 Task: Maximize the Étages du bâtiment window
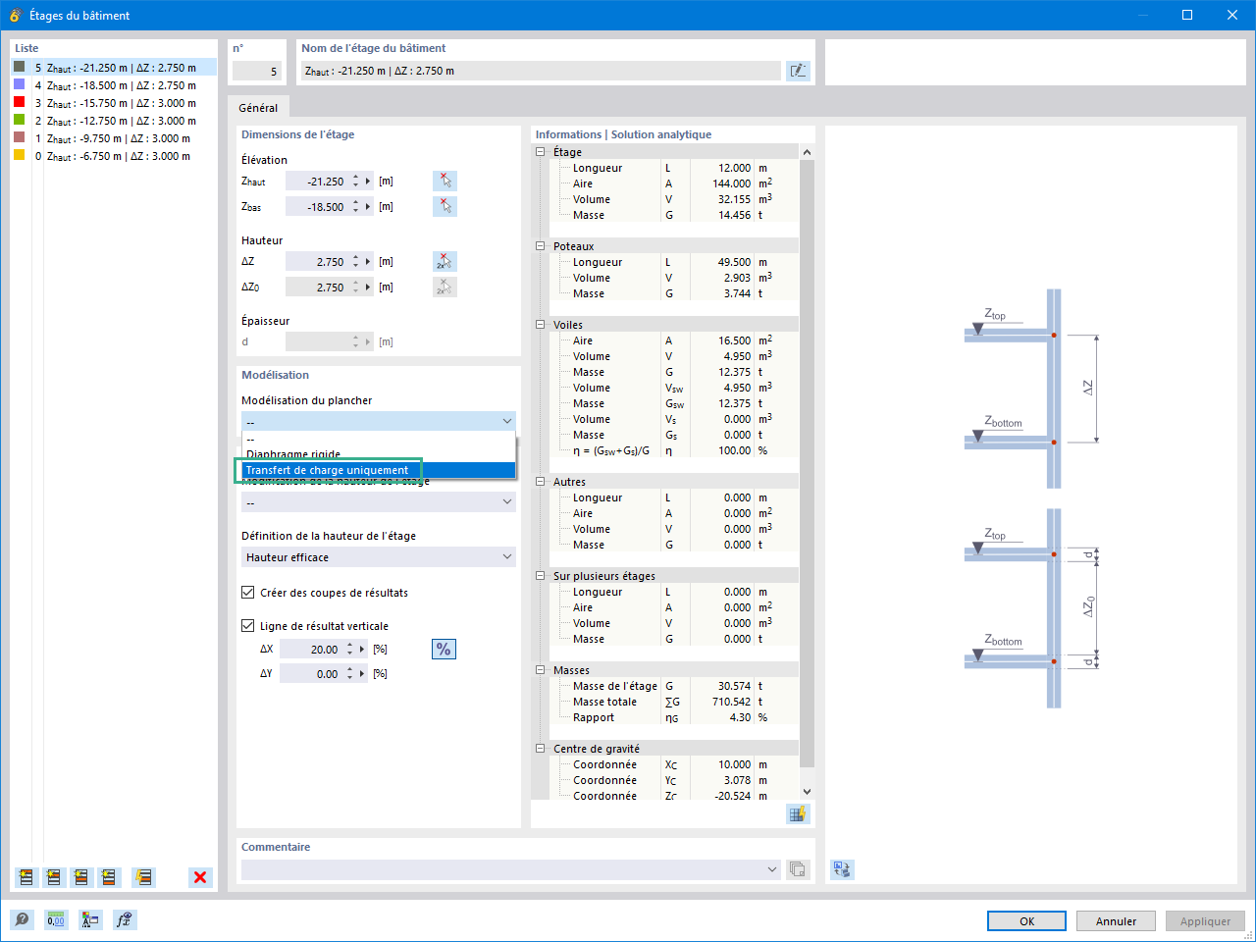tap(1187, 15)
